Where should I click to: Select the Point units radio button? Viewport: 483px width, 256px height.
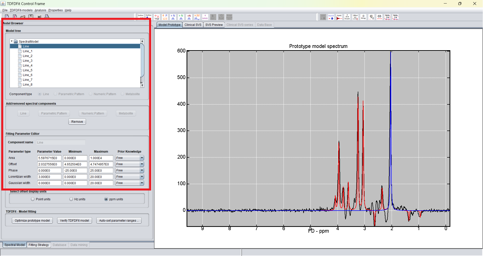(x=33, y=199)
